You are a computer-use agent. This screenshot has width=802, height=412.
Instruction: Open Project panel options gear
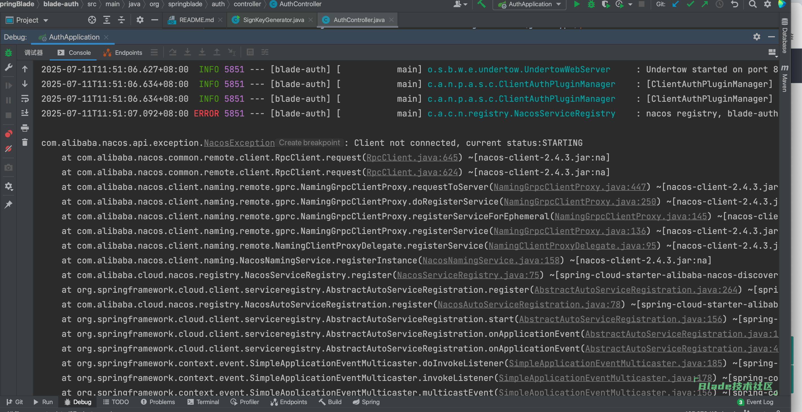click(x=140, y=20)
